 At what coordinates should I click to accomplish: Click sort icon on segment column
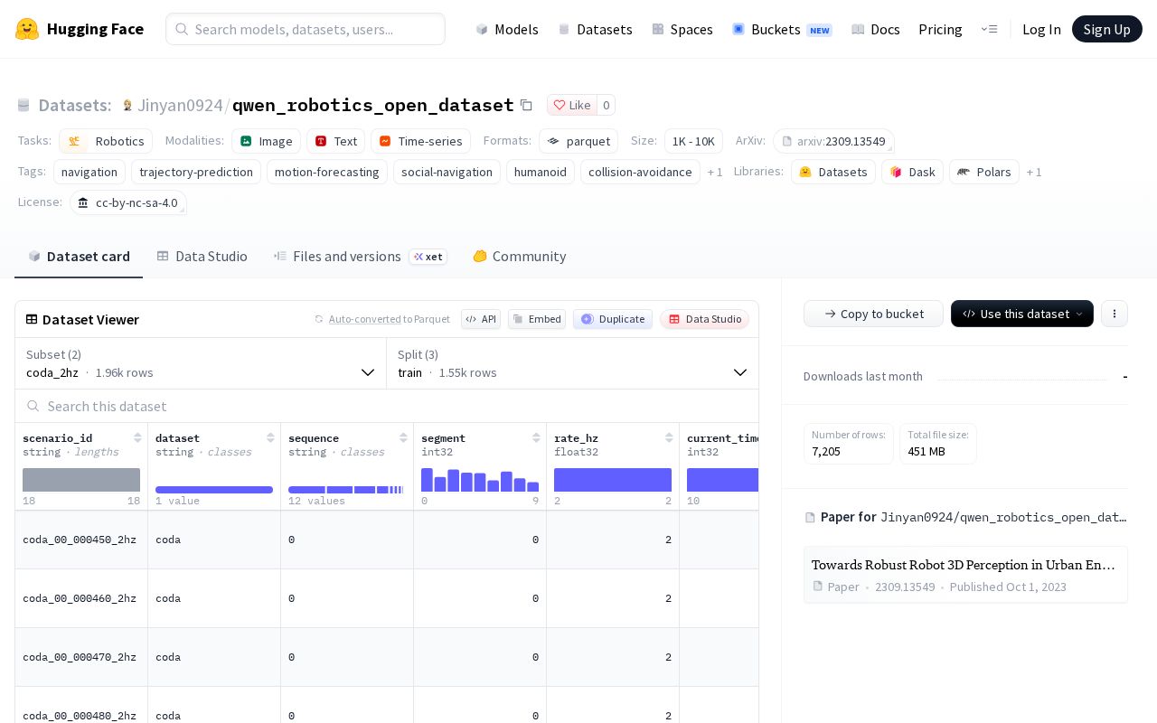(x=536, y=437)
